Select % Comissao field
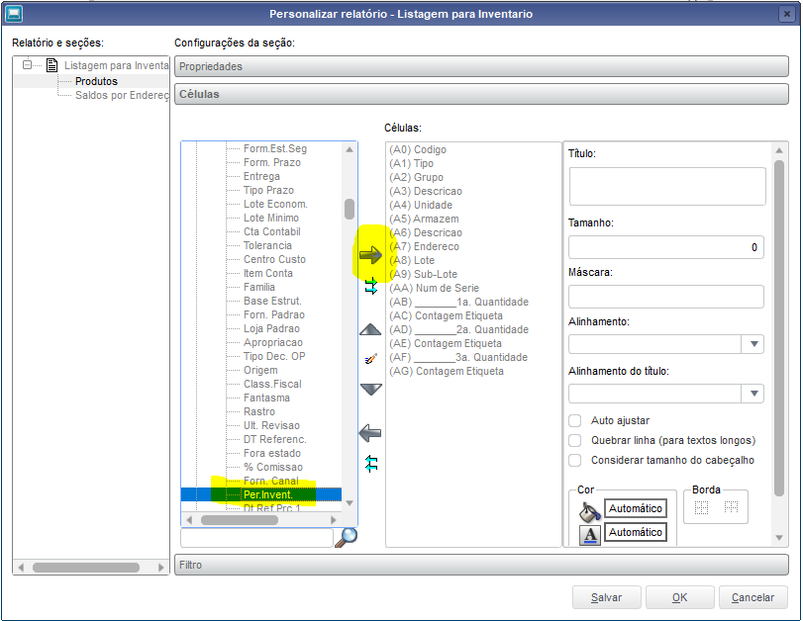 pos(273,467)
